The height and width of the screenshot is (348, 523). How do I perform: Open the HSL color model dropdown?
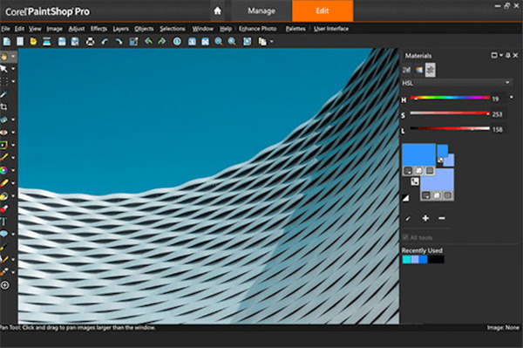[457, 83]
